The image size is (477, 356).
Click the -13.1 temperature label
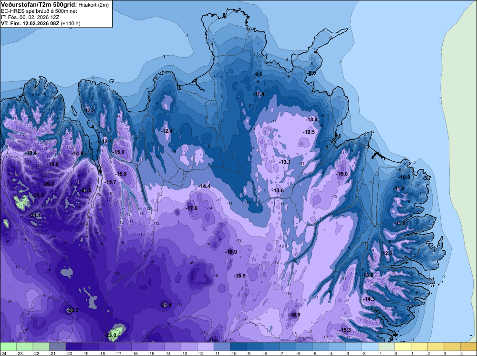285,162
